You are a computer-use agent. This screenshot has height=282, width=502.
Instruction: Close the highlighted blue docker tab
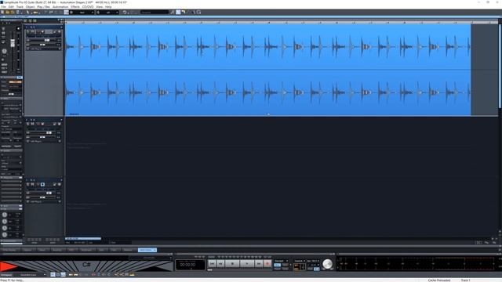point(155,250)
